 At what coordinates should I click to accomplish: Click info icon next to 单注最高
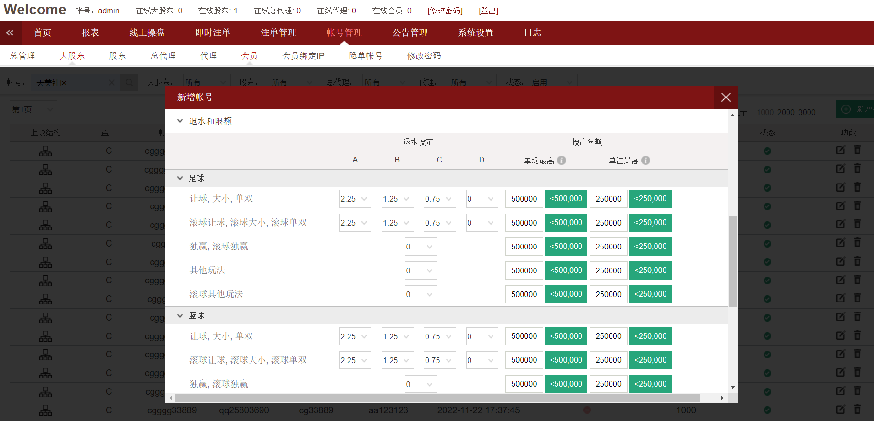[646, 161]
